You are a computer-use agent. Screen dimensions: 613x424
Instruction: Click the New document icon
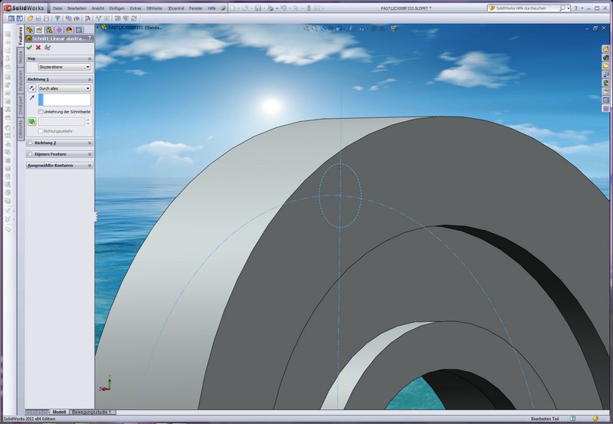pyautogui.click(x=233, y=8)
